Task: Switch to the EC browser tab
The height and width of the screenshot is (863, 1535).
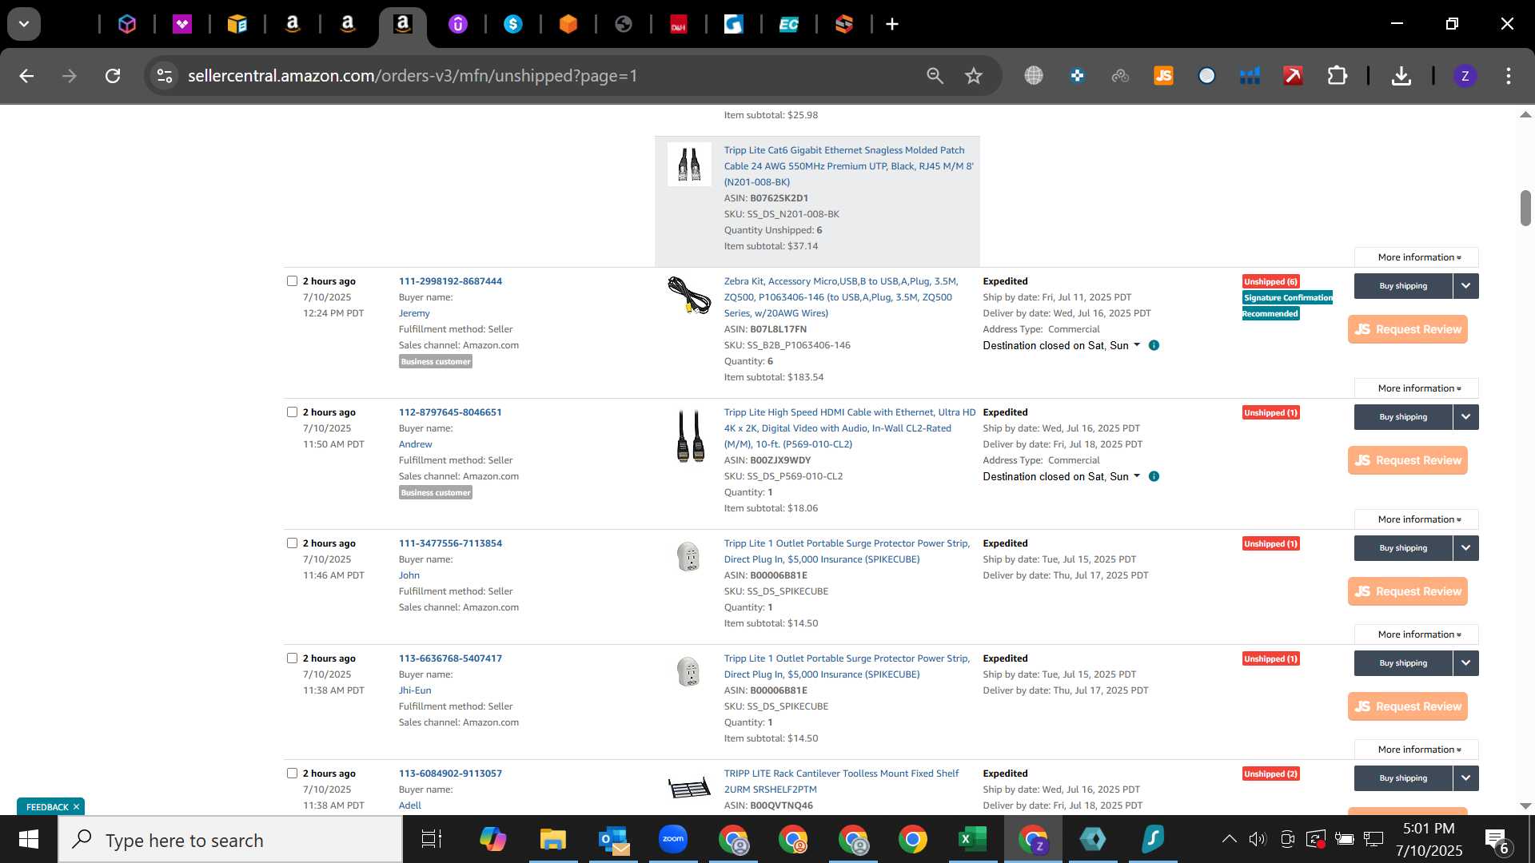Action: tap(789, 25)
